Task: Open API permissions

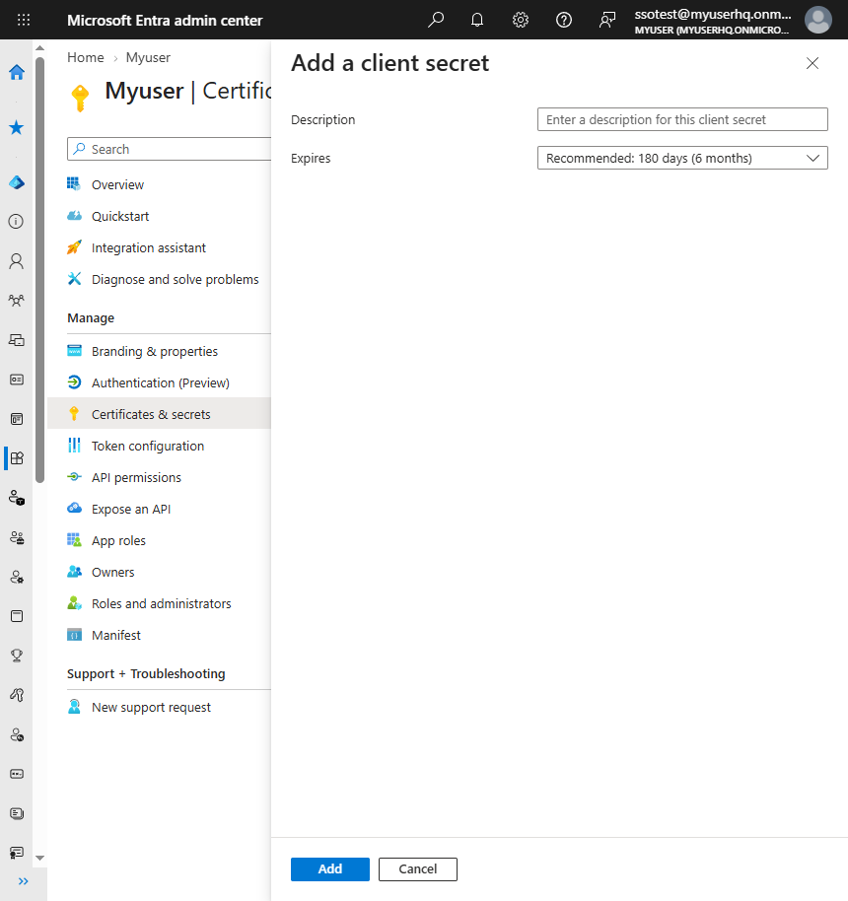Action: pyautogui.click(x=136, y=478)
